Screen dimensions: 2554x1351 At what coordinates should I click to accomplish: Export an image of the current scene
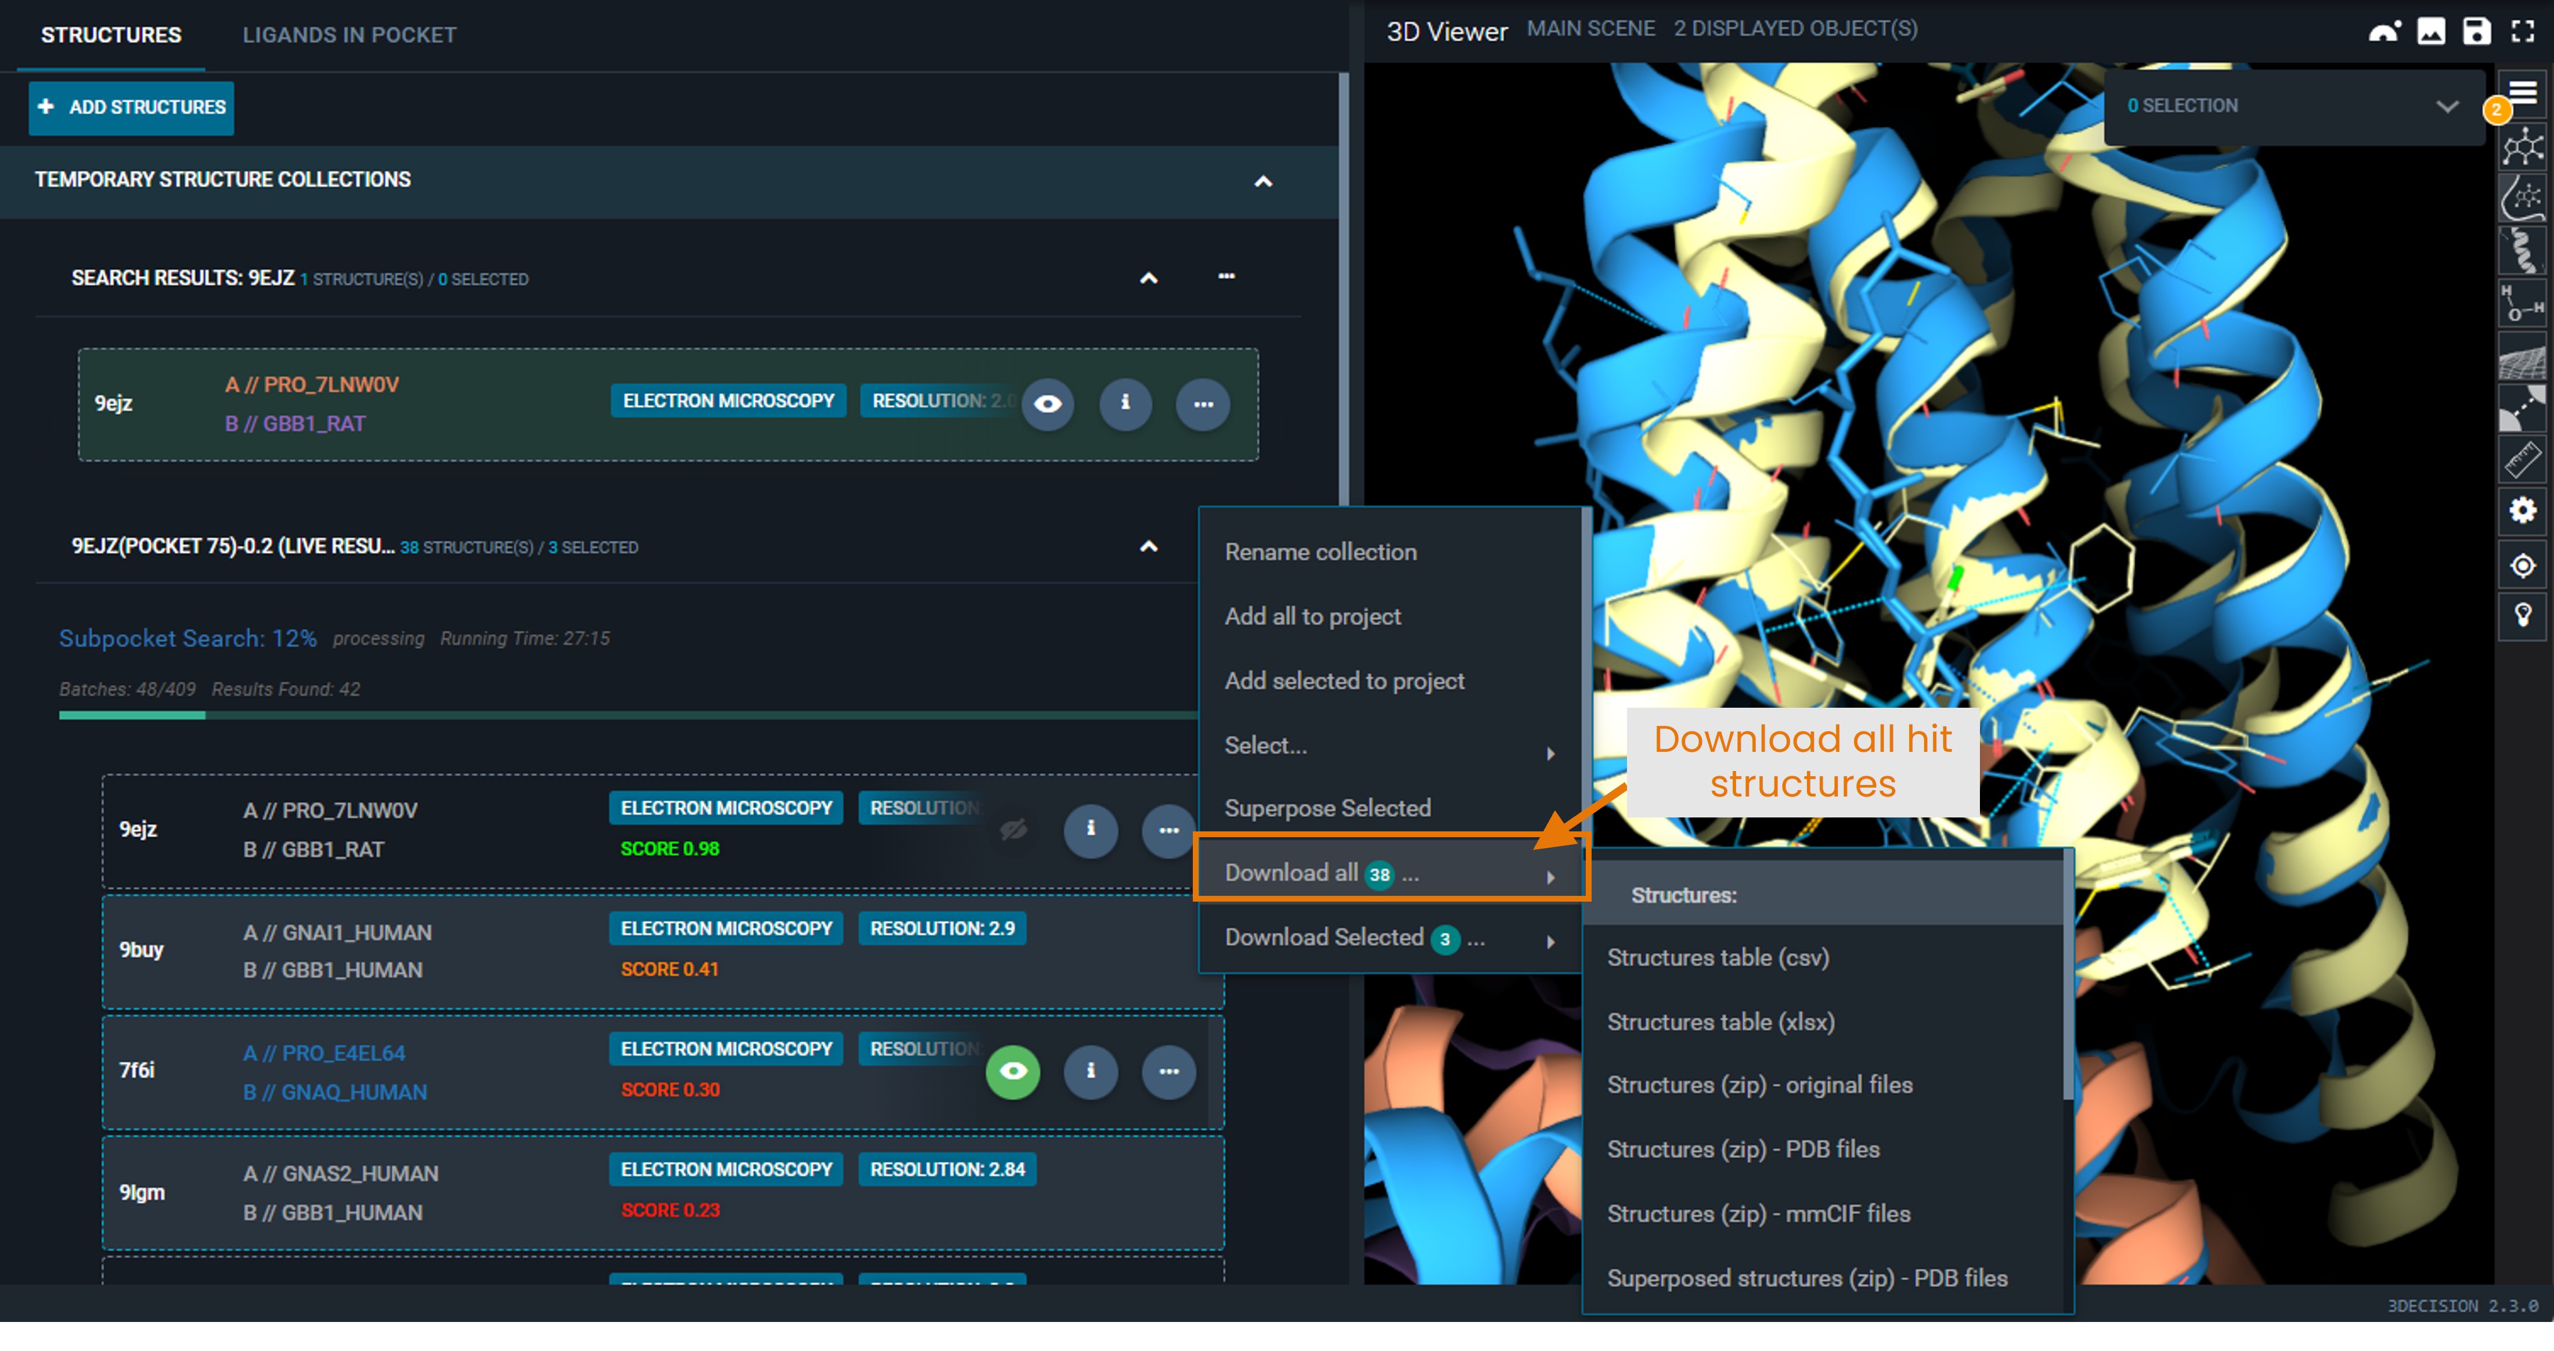[x=2431, y=31]
